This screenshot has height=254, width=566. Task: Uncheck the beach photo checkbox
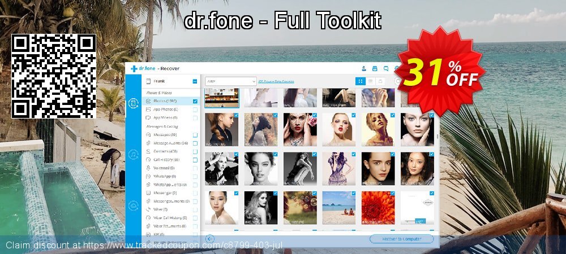pyautogui.click(x=353, y=193)
